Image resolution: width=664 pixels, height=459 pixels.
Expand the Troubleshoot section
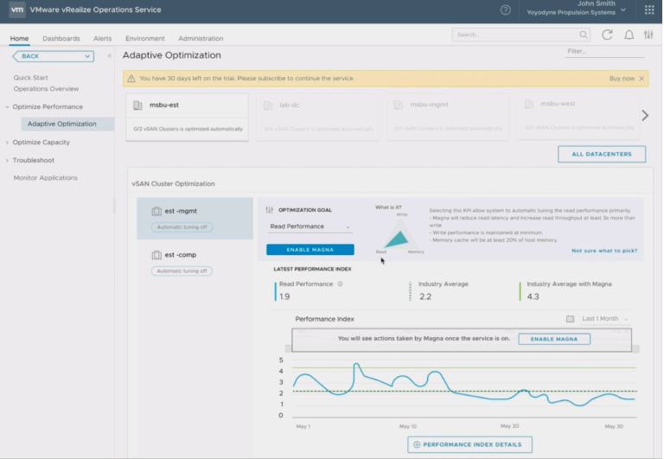pos(7,161)
